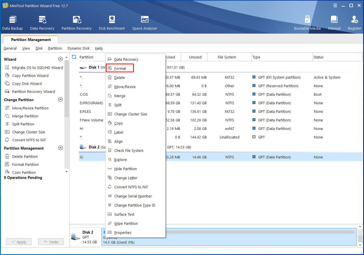Viewport: 364px width, 255px height.
Task: Choose Convert NTFS to FAT in context menu
Action: click(136, 187)
